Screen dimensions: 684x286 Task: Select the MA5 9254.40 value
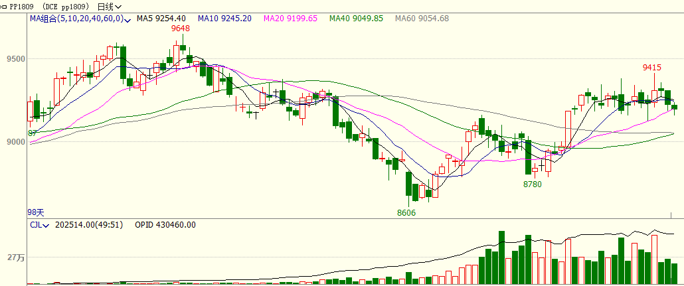(161, 19)
